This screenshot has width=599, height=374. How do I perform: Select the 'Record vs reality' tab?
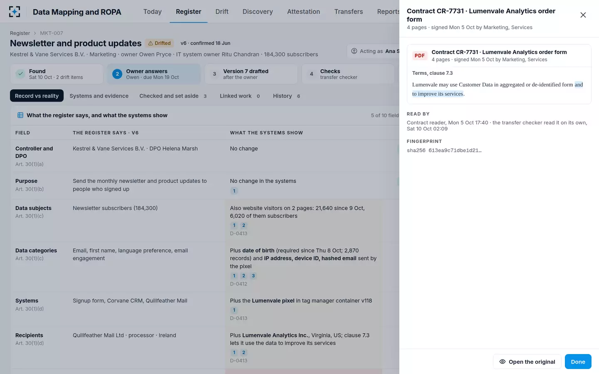37,96
